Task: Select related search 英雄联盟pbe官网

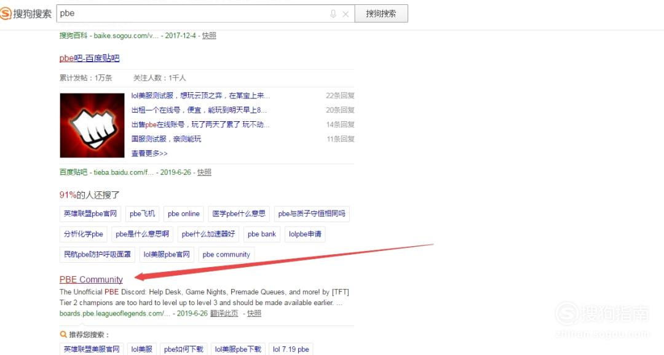Action: click(x=90, y=213)
